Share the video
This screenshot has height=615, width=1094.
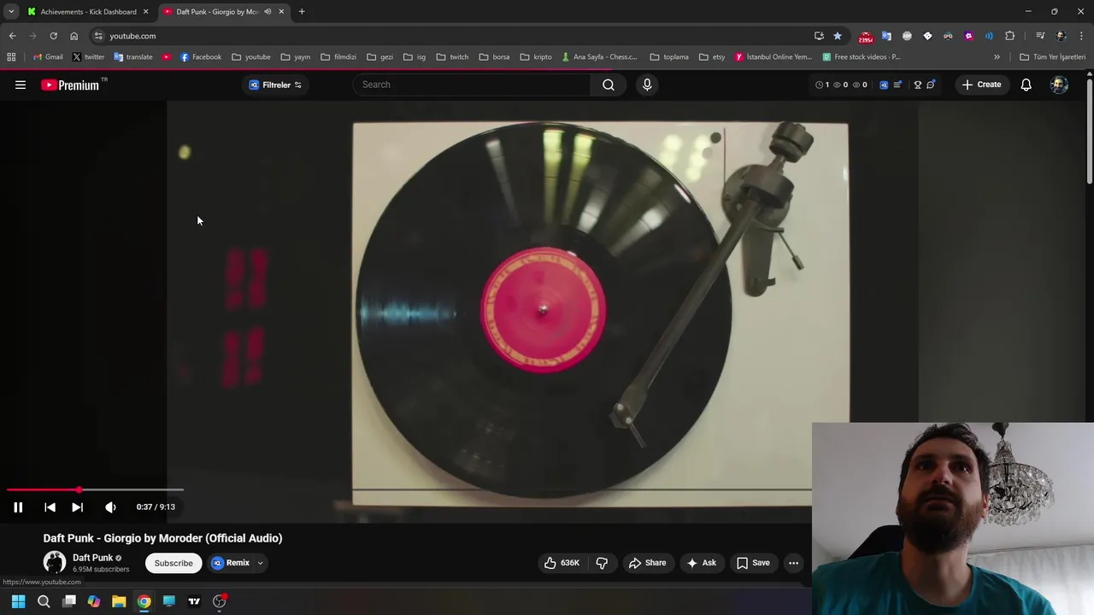click(647, 563)
